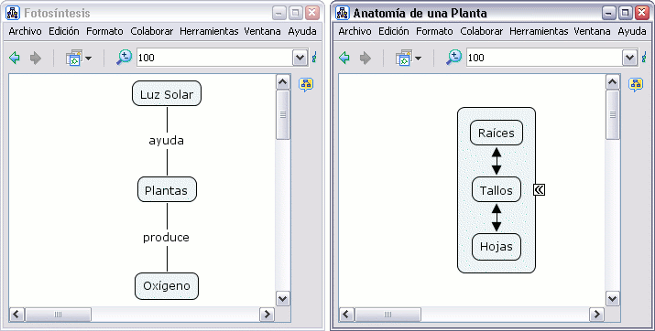655x331 pixels.
Task: Open the annotation icon beside the Fotosíntesis canvas
Action: (x=306, y=85)
